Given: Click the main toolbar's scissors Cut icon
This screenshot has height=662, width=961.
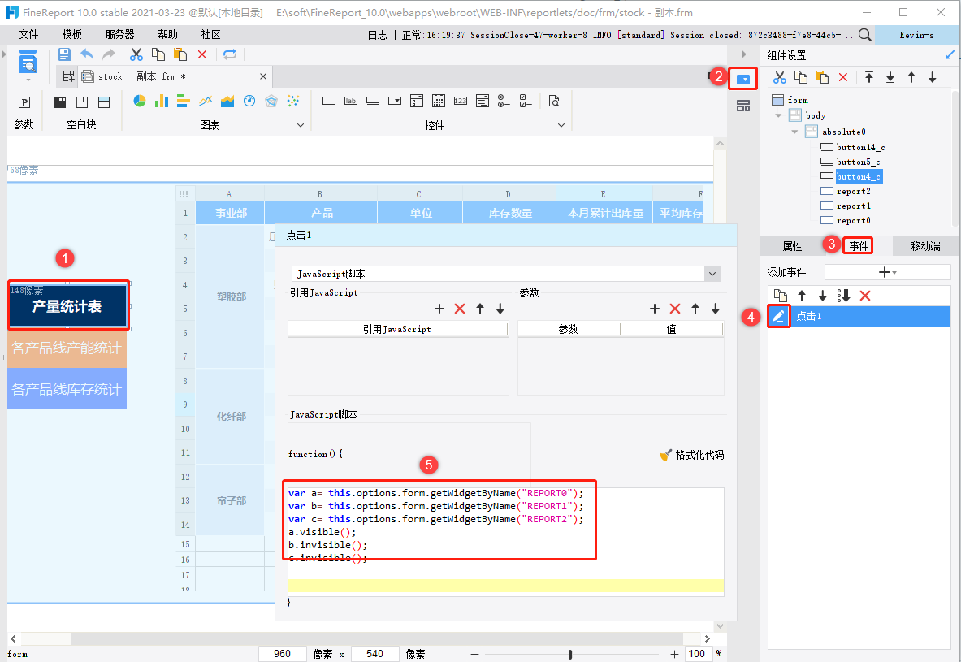Looking at the screenshot, I should click(x=136, y=54).
